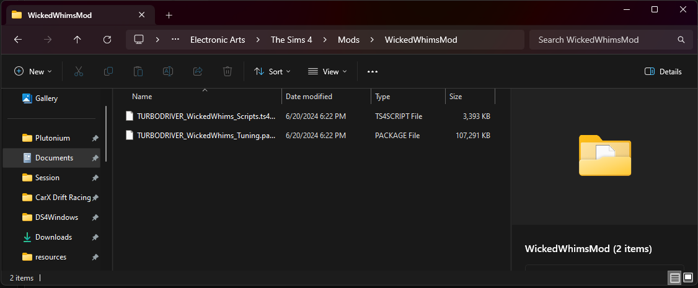Unpin Session from quick access
The image size is (698, 288).
coord(95,178)
